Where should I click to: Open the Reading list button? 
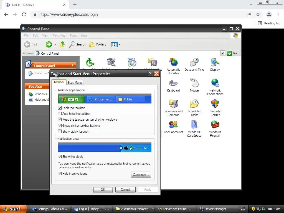[269, 23]
